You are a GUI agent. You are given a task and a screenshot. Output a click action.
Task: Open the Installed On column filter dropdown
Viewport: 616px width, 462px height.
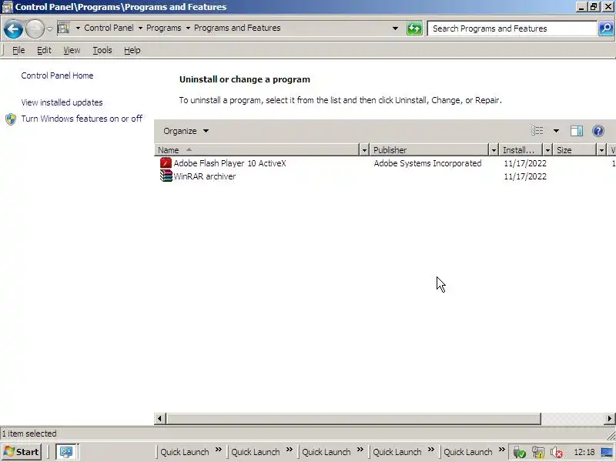click(x=547, y=150)
